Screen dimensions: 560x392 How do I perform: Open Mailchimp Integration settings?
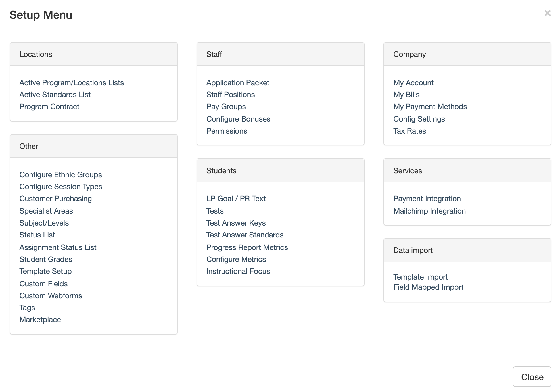tap(429, 211)
